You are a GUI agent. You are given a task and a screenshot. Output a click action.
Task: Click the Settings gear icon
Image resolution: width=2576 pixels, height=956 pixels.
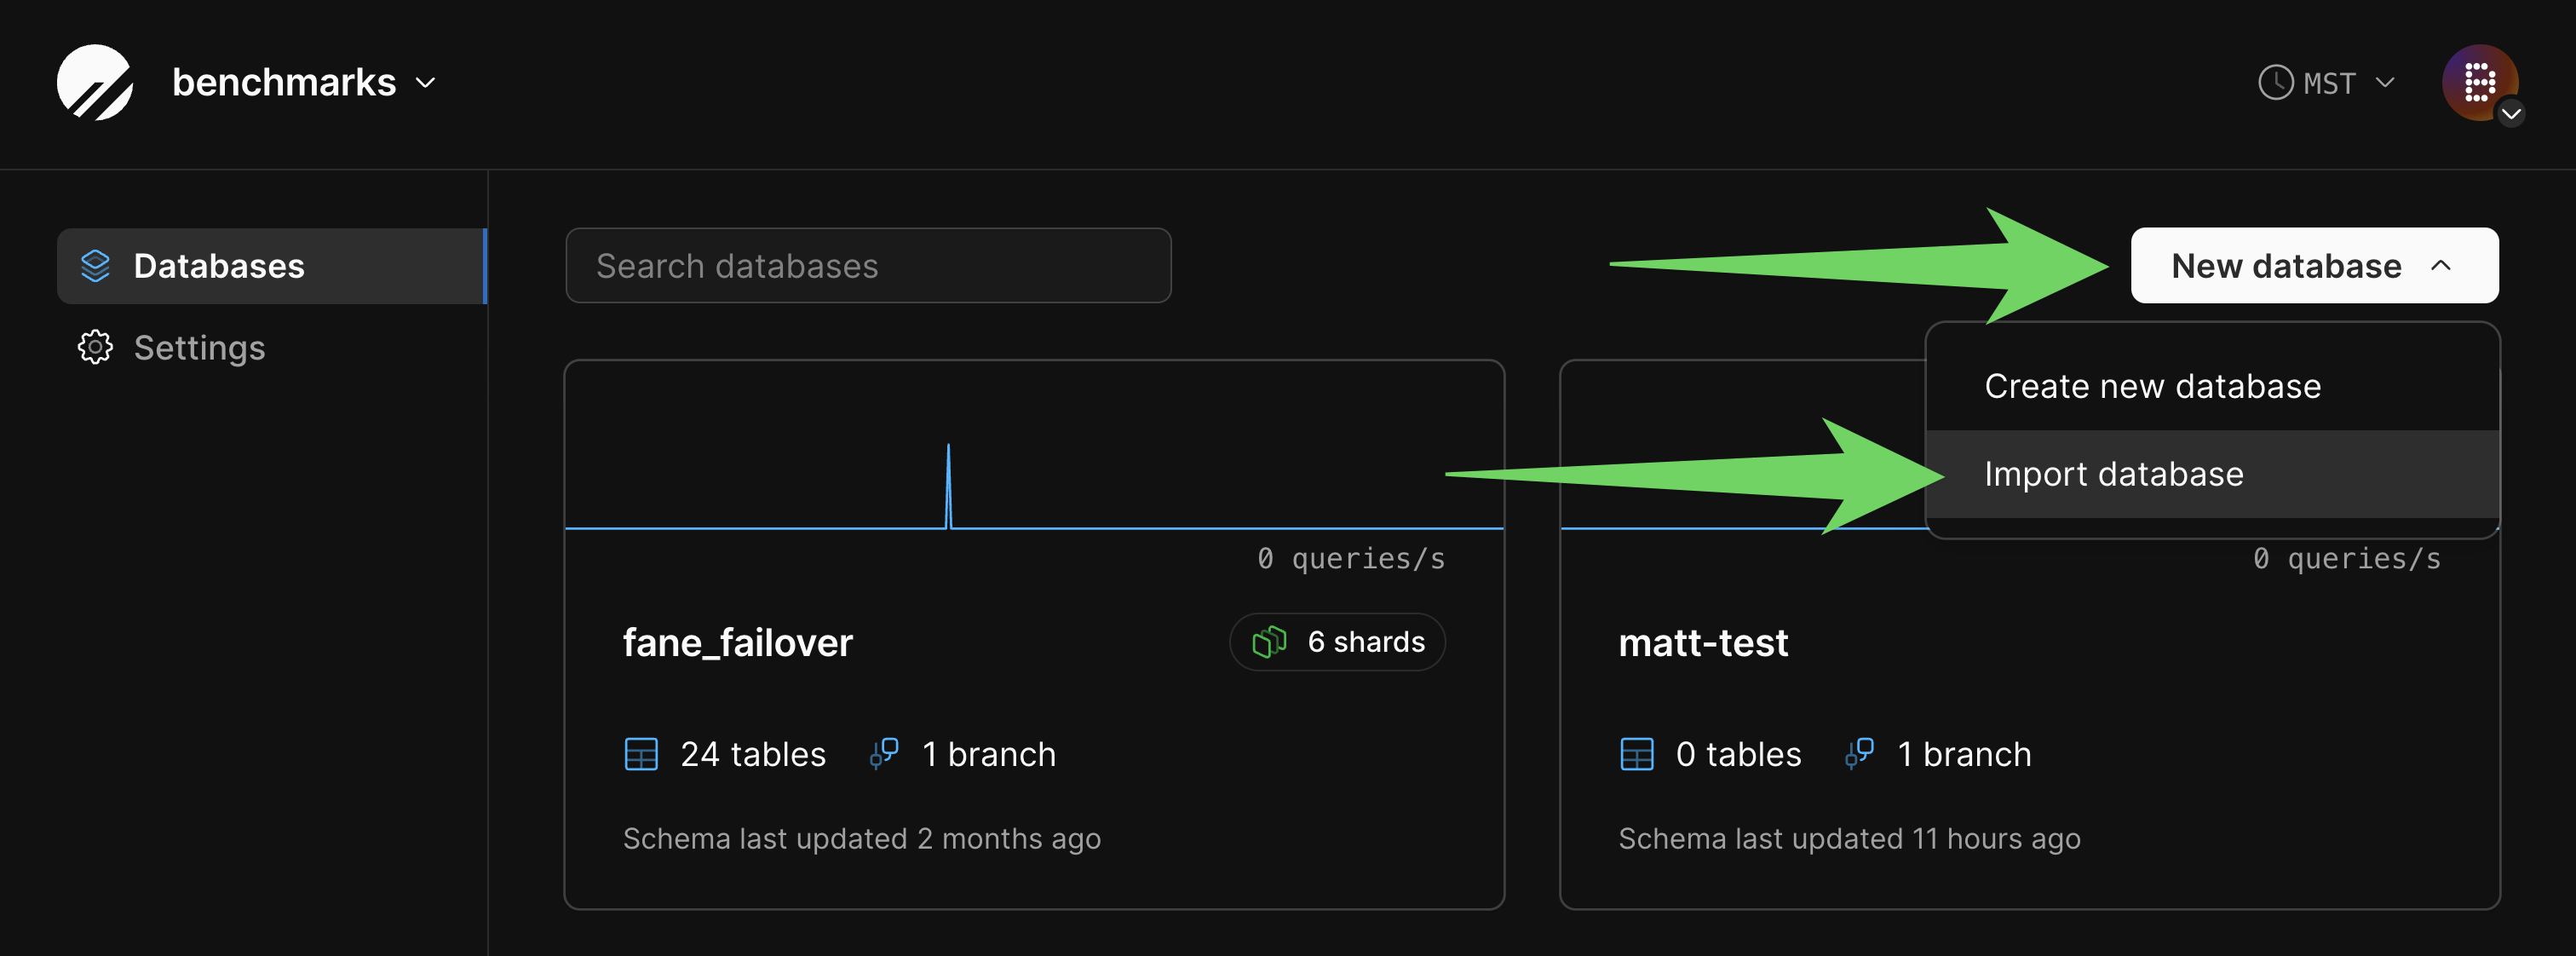coord(95,348)
